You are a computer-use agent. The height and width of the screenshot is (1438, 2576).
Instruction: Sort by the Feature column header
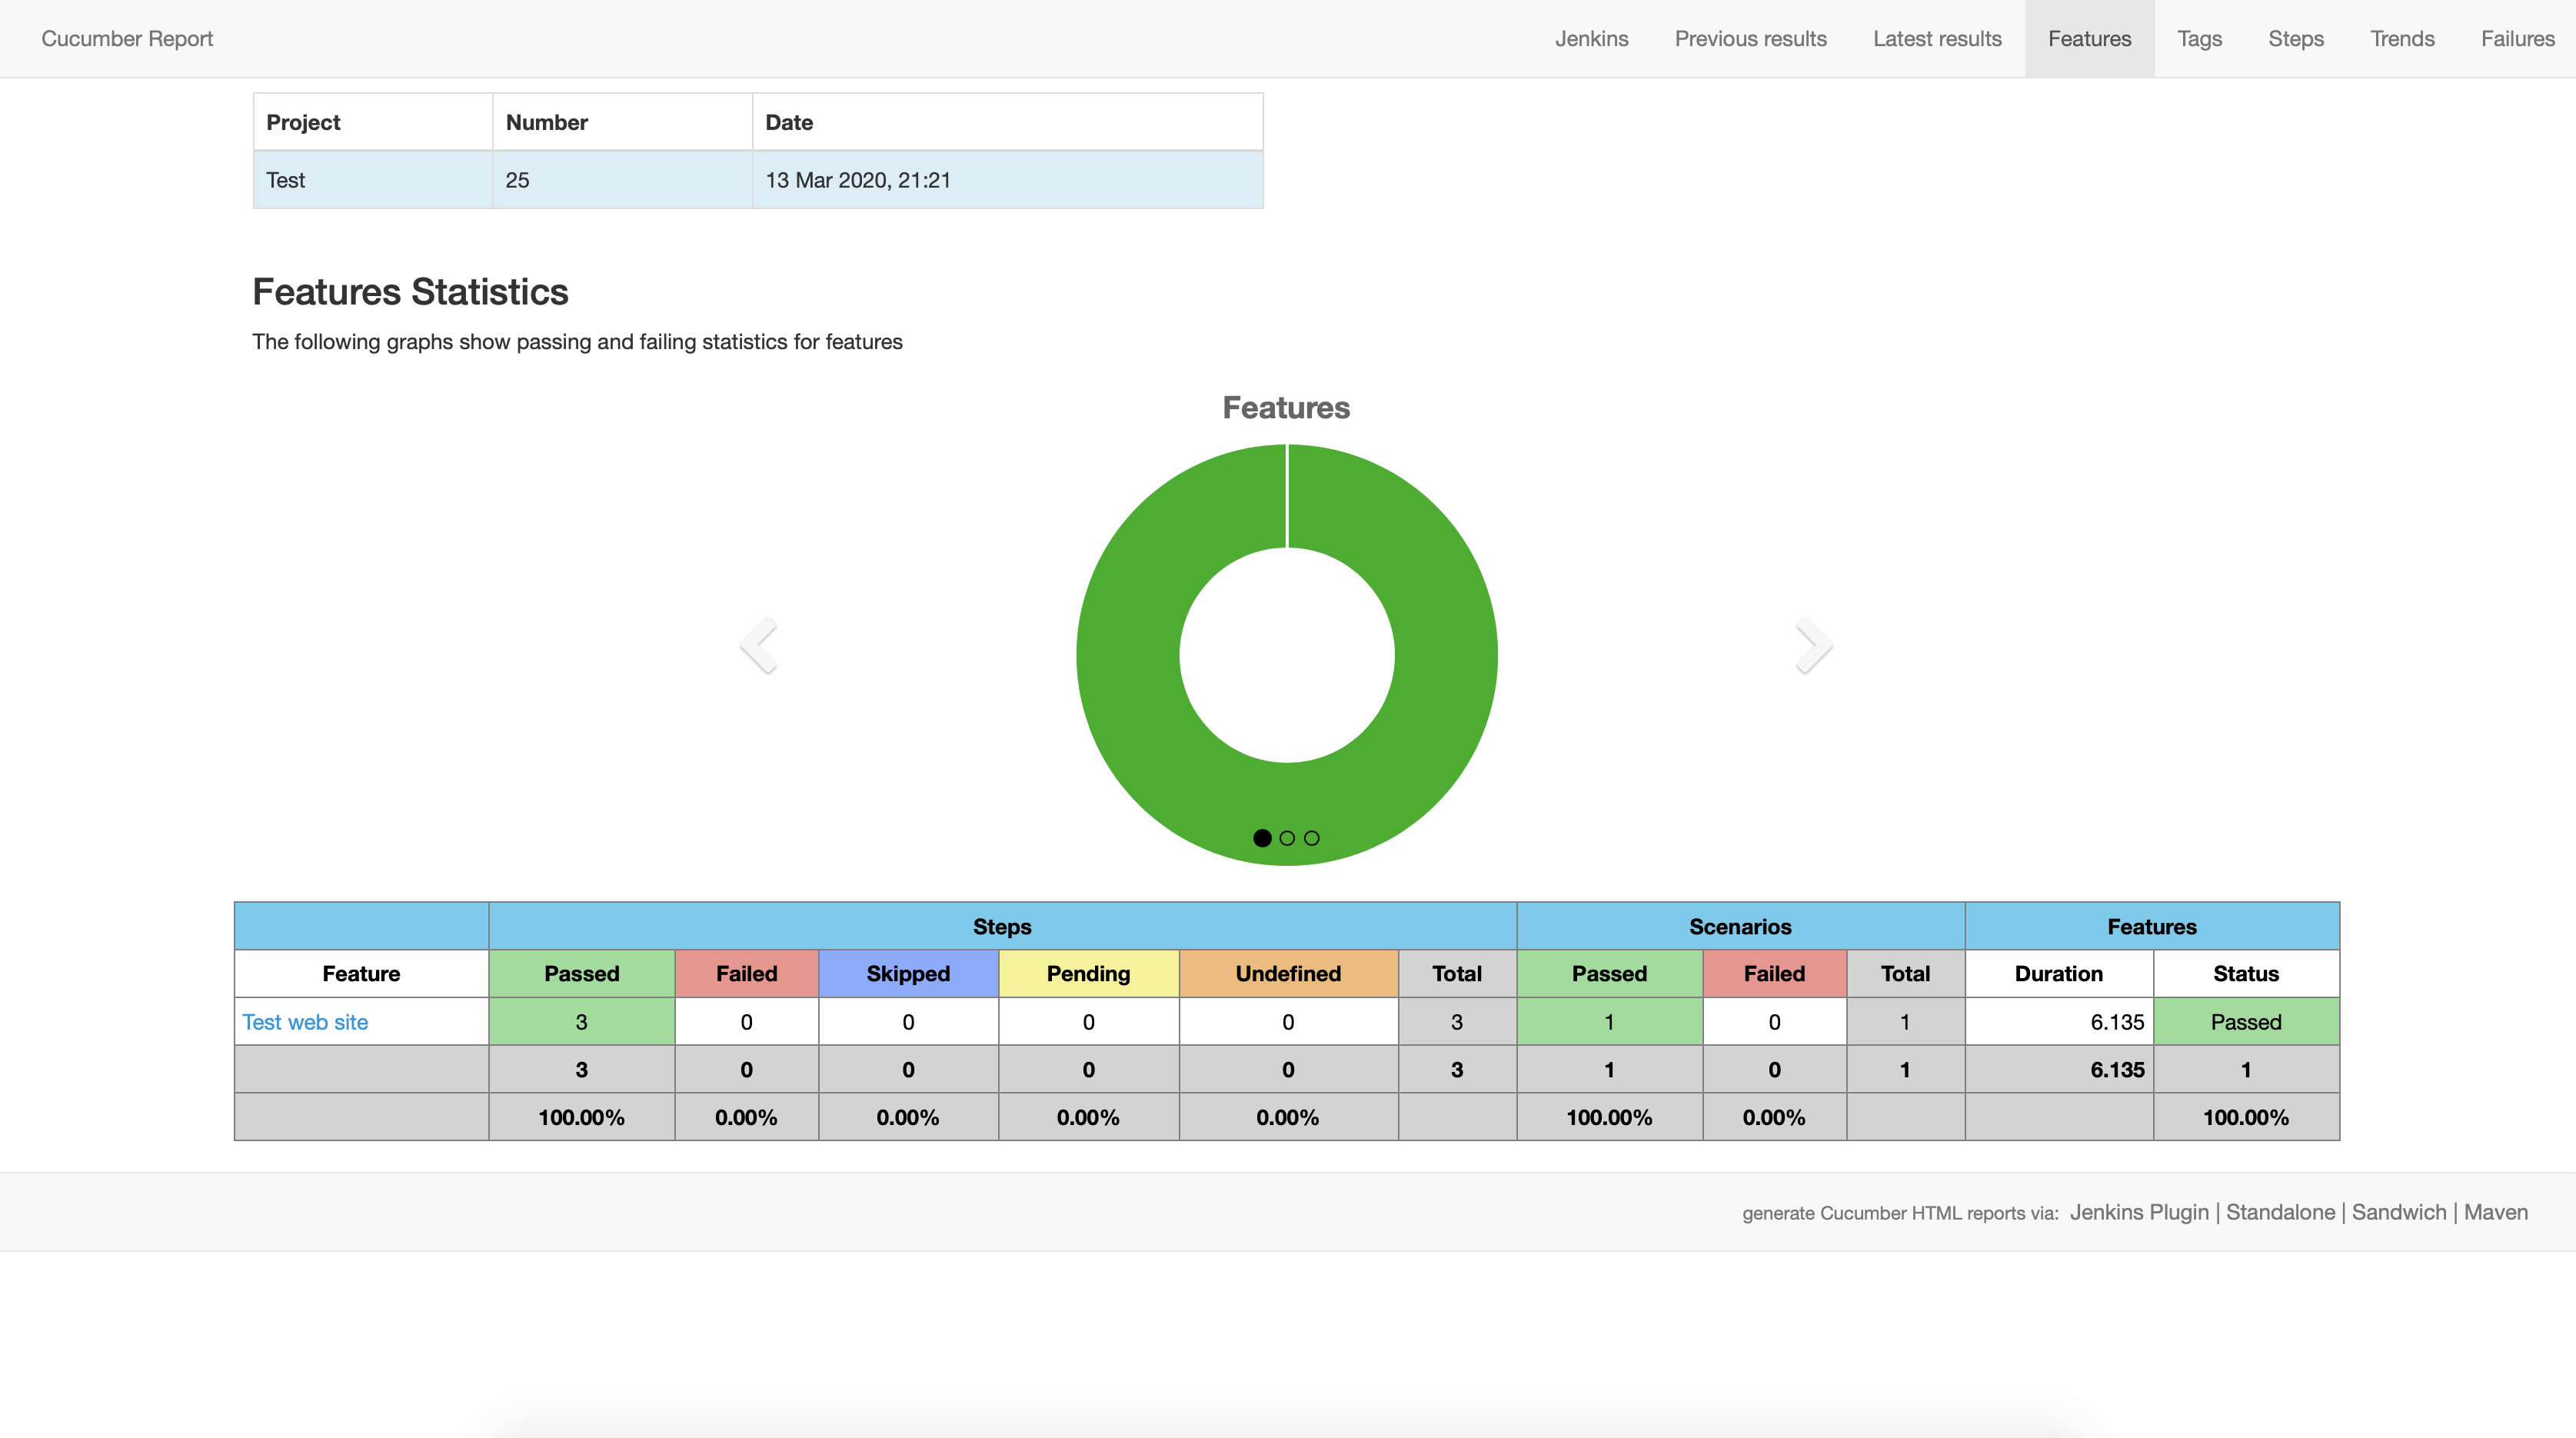(x=361, y=974)
